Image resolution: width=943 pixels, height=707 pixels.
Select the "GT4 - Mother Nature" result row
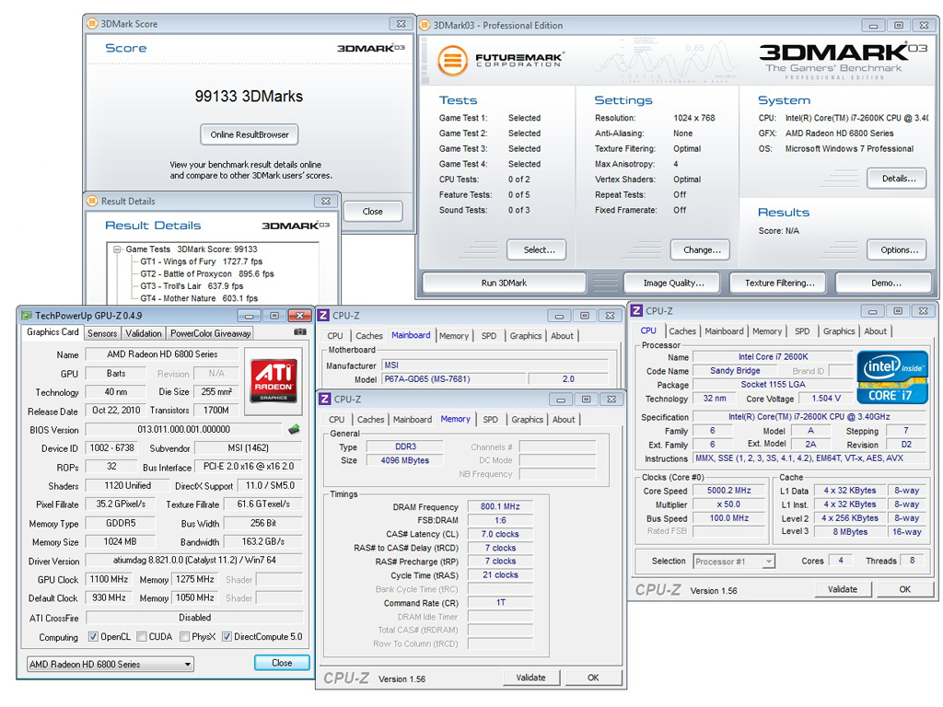pyautogui.click(x=199, y=298)
